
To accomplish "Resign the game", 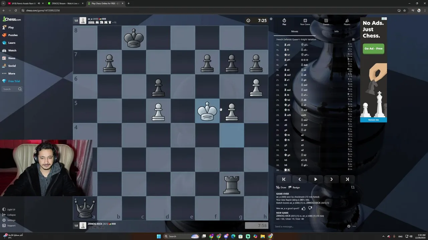I will pyautogui.click(x=294, y=187).
